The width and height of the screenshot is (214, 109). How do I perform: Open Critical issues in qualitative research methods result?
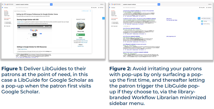(x=135, y=52)
